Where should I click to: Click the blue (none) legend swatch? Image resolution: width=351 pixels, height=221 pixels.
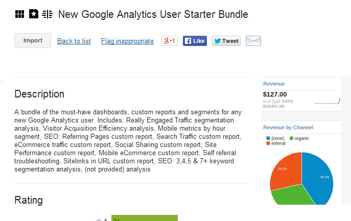[x=268, y=138]
